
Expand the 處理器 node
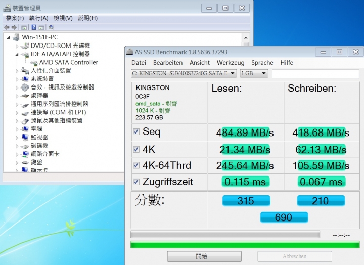[x=17, y=96]
